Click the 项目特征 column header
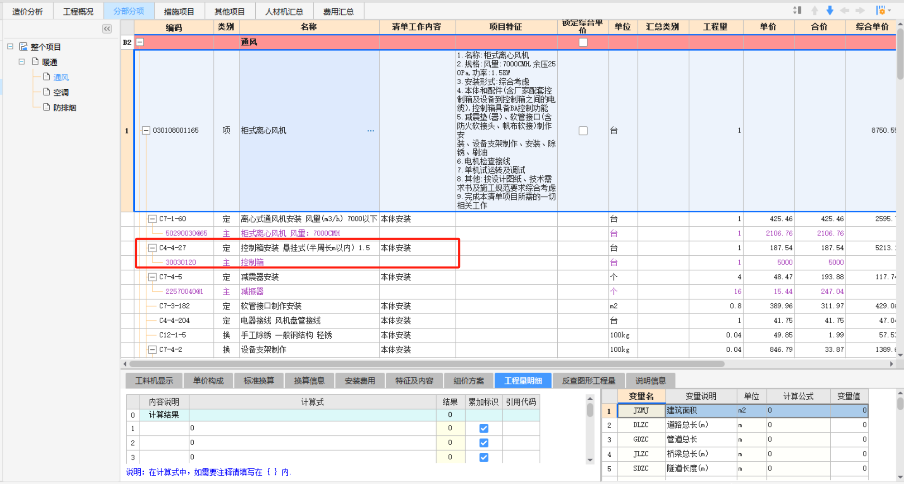This screenshot has height=484, width=904. pos(506,27)
